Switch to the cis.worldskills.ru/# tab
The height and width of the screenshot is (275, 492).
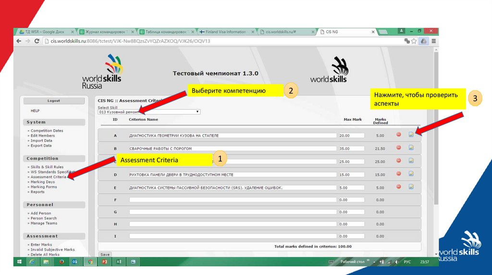[x=285, y=32]
